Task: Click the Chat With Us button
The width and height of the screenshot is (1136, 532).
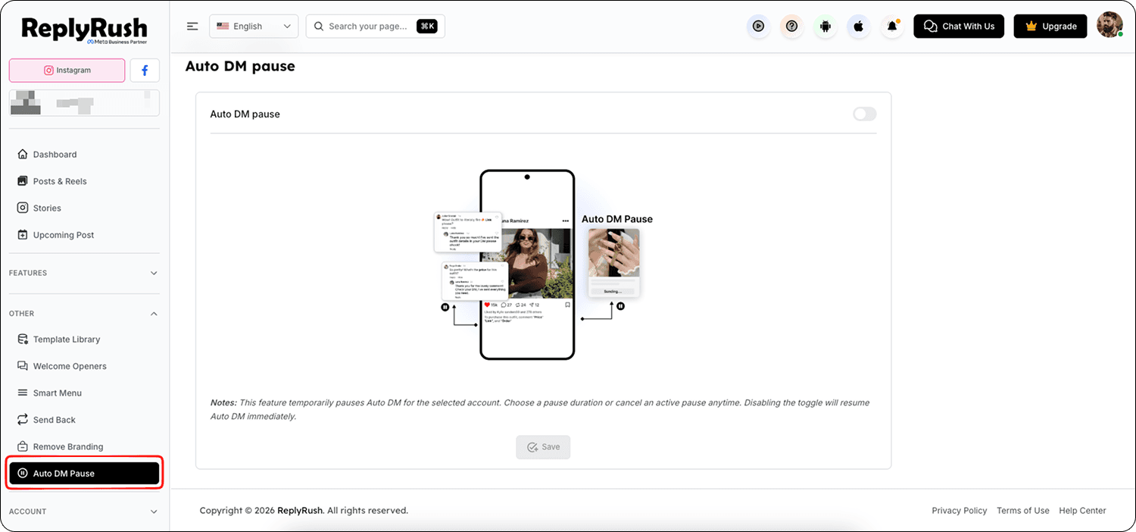Action: coord(959,27)
